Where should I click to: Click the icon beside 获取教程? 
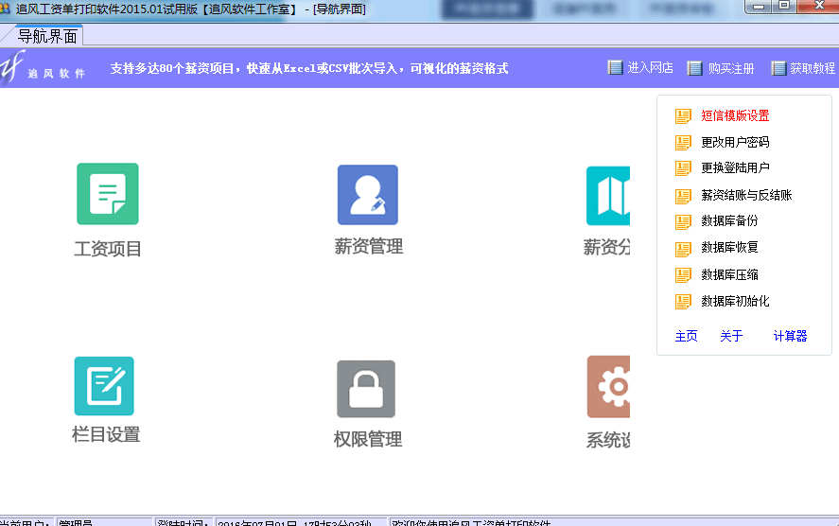pos(778,68)
